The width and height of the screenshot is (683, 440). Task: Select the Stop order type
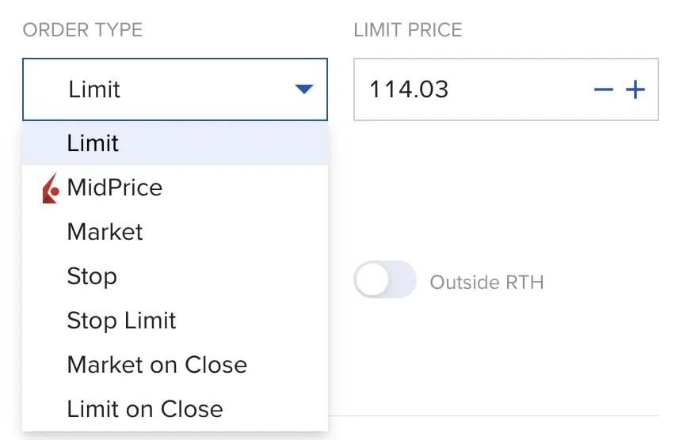(92, 276)
